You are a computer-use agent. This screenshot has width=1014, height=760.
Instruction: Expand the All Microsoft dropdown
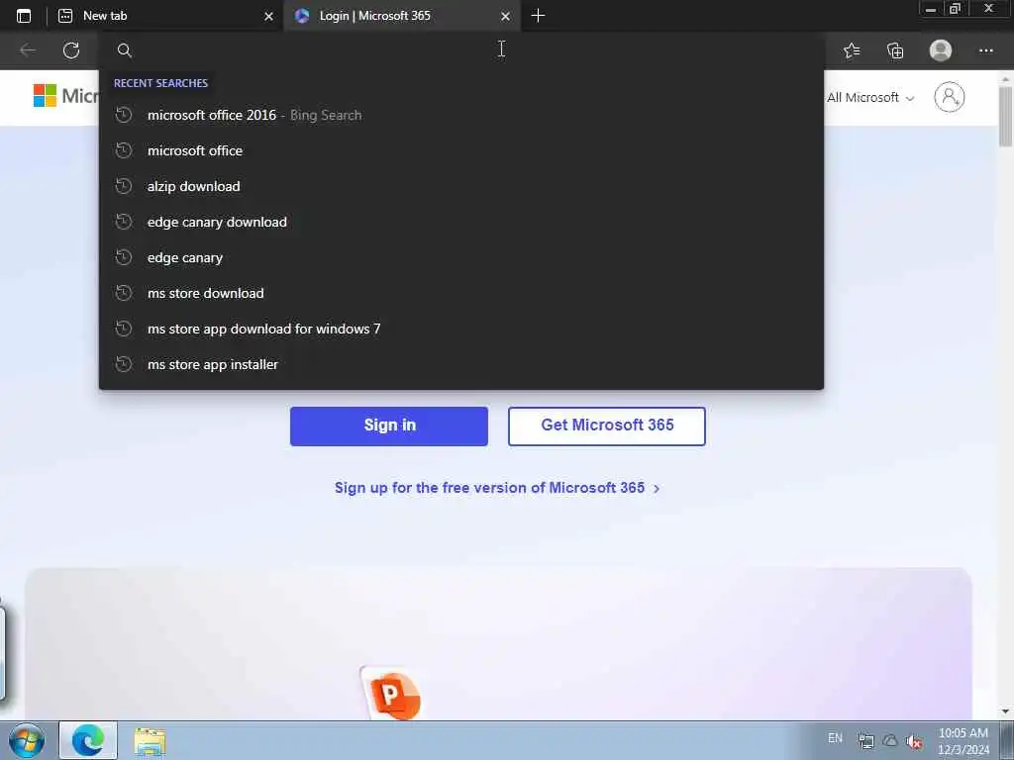point(870,98)
